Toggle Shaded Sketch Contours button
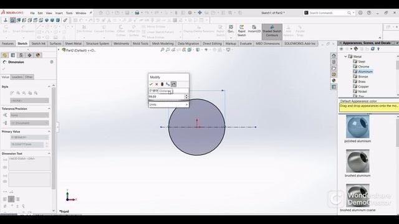Viewport: 399px width, 224px height. point(272,32)
